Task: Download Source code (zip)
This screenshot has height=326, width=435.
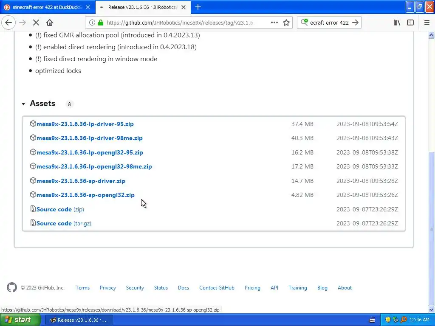Action: pyautogui.click(x=60, y=209)
